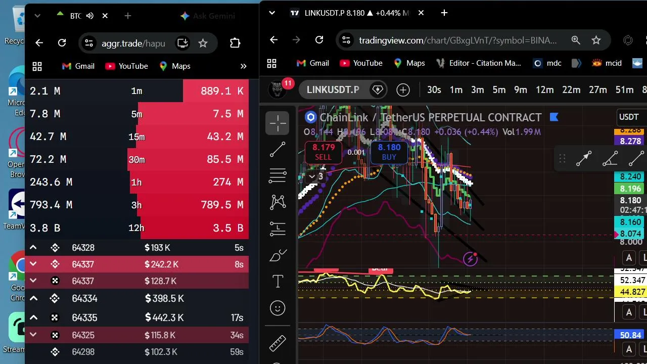
Task: Reload the aggr.trade page
Action: [x=62, y=43]
